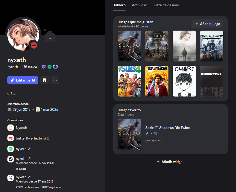Click the do-not-disturb status indicator

(34, 45)
